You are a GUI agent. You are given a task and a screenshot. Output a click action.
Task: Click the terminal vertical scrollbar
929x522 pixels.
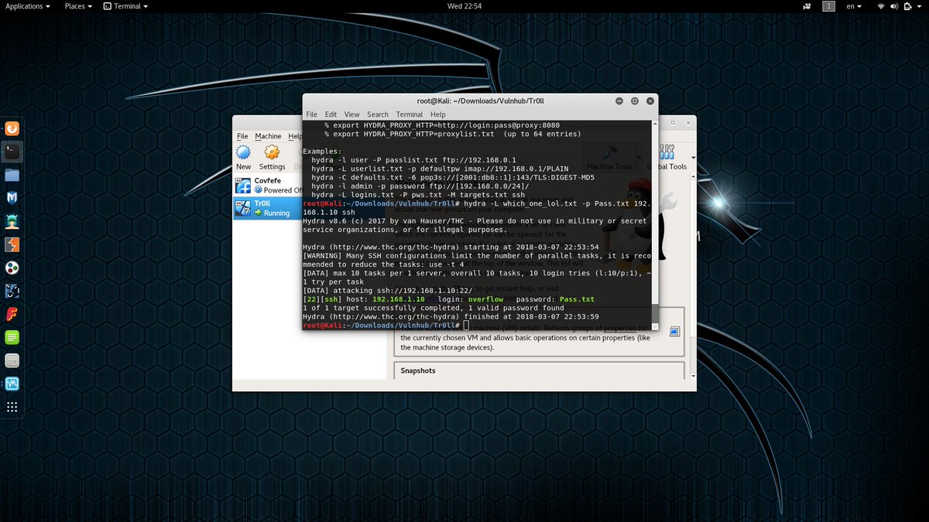pyautogui.click(x=655, y=225)
